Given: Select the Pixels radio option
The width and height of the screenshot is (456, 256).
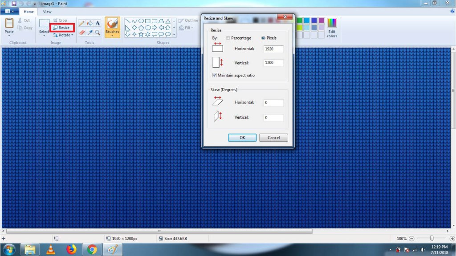Looking at the screenshot, I should (263, 38).
